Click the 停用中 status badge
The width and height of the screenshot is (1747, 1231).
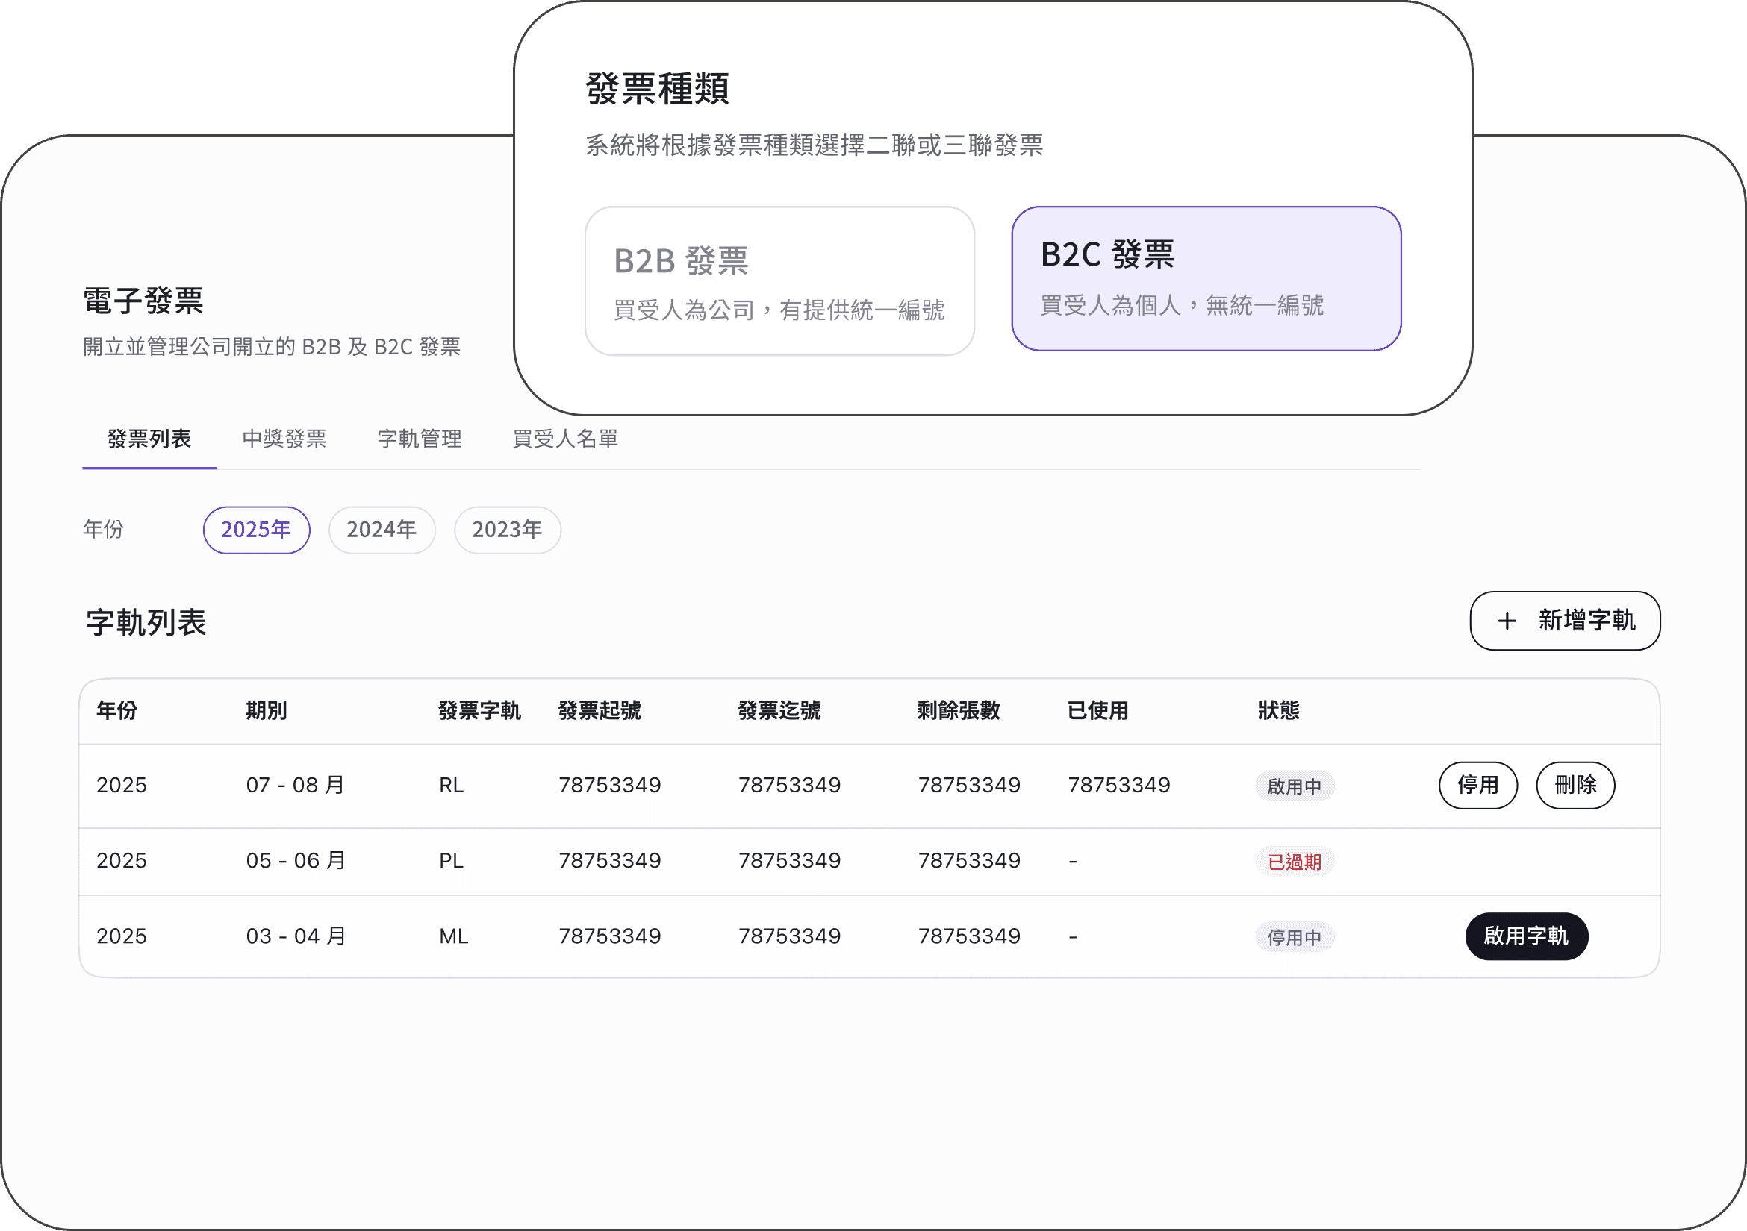tap(1295, 937)
